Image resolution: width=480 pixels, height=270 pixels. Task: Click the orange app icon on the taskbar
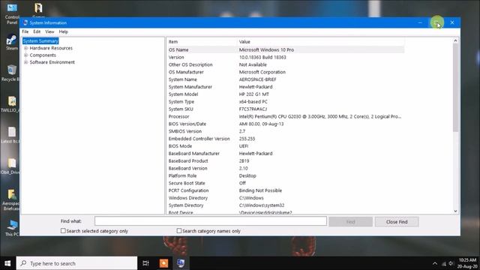click(x=163, y=263)
